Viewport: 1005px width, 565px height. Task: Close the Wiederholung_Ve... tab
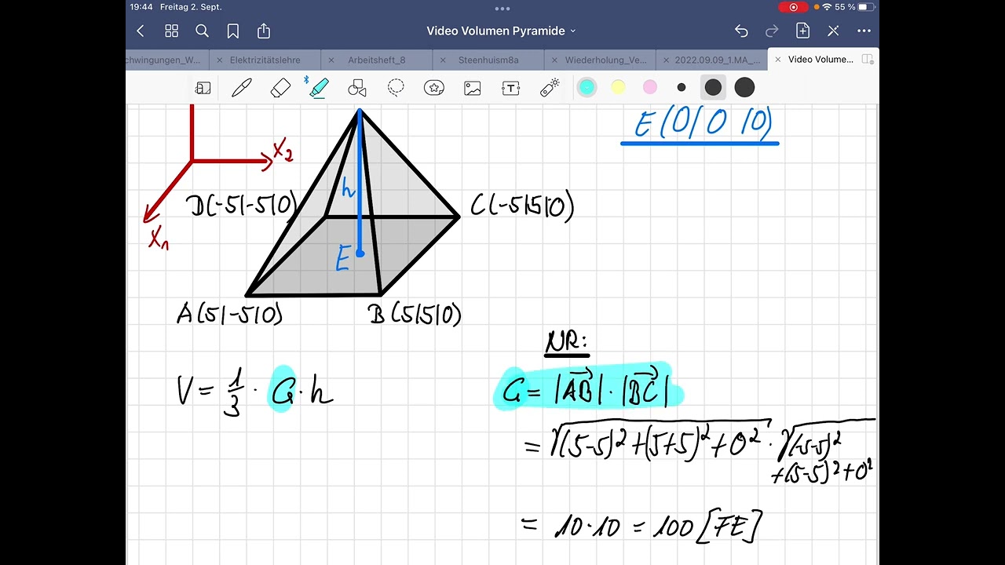pos(554,60)
